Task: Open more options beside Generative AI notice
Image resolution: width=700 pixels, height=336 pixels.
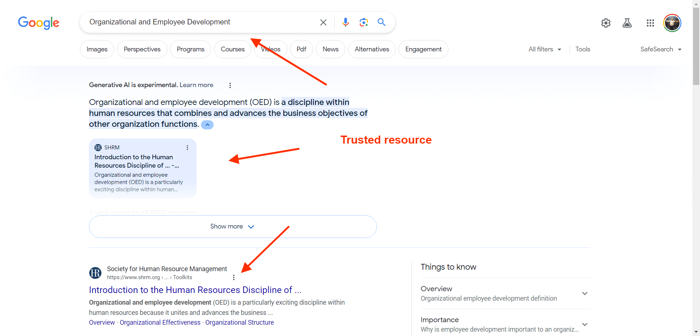Action: pyautogui.click(x=230, y=85)
